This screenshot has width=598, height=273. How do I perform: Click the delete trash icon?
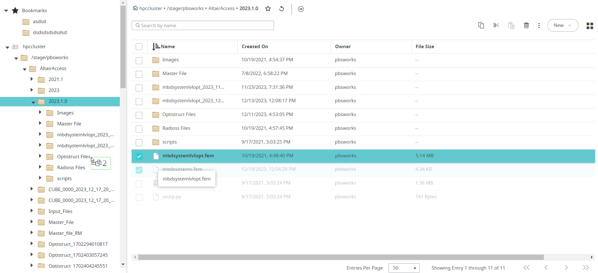click(x=526, y=25)
